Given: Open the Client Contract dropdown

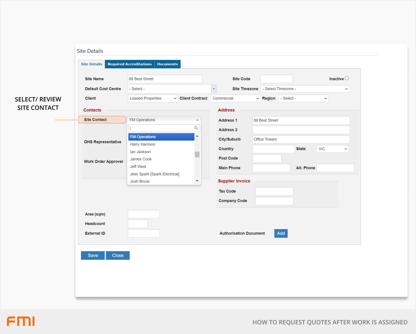Looking at the screenshot, I should point(235,99).
